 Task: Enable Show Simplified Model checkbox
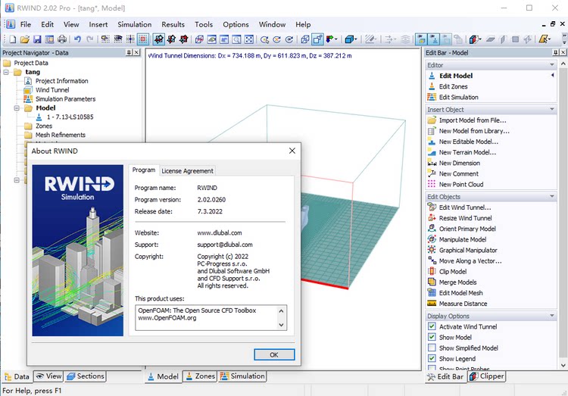[x=432, y=348]
